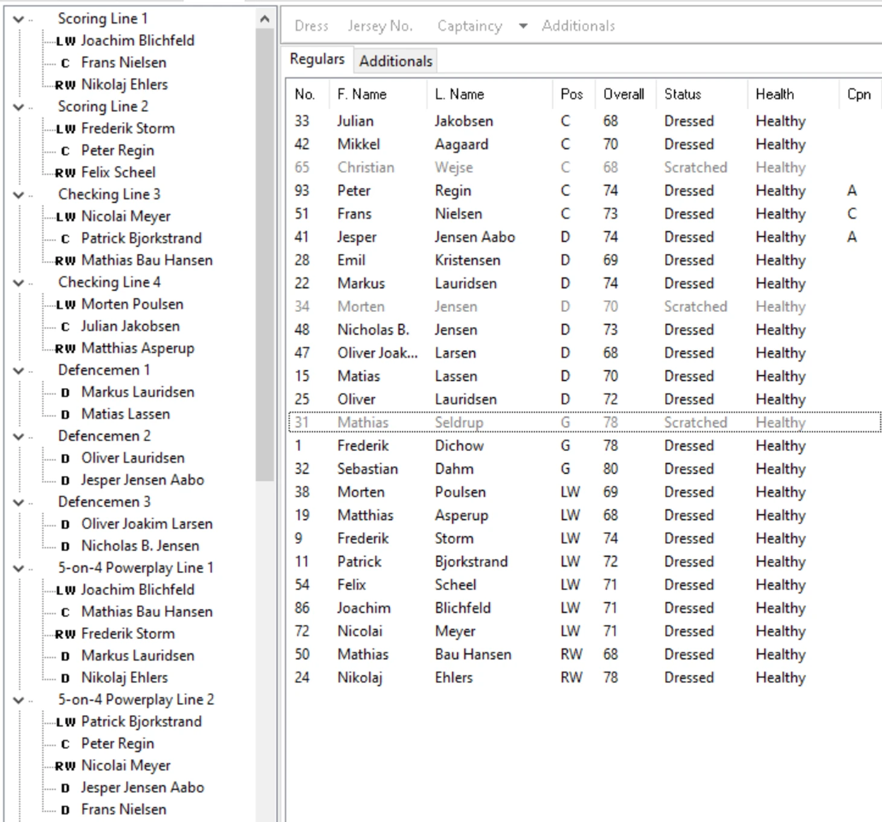Screen dimensions: 882x822
Task: Collapse the Scoring Line 2 group
Action: pos(19,107)
